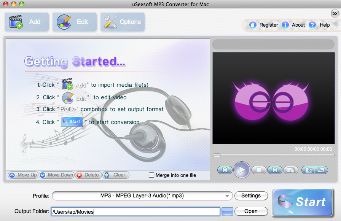
Task: Click the browse button beside Output Folder
Action: click(x=227, y=211)
